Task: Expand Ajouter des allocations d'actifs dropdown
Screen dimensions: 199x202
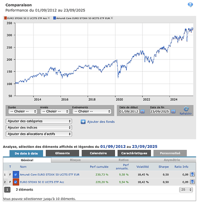Action: pos(39,134)
